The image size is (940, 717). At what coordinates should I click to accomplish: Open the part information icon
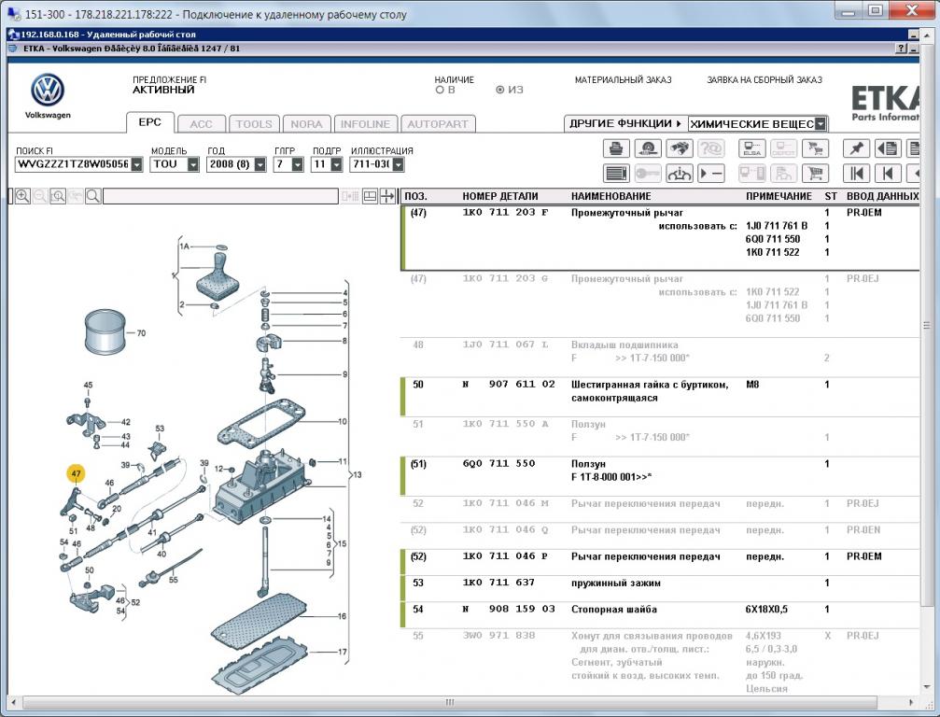680,174
